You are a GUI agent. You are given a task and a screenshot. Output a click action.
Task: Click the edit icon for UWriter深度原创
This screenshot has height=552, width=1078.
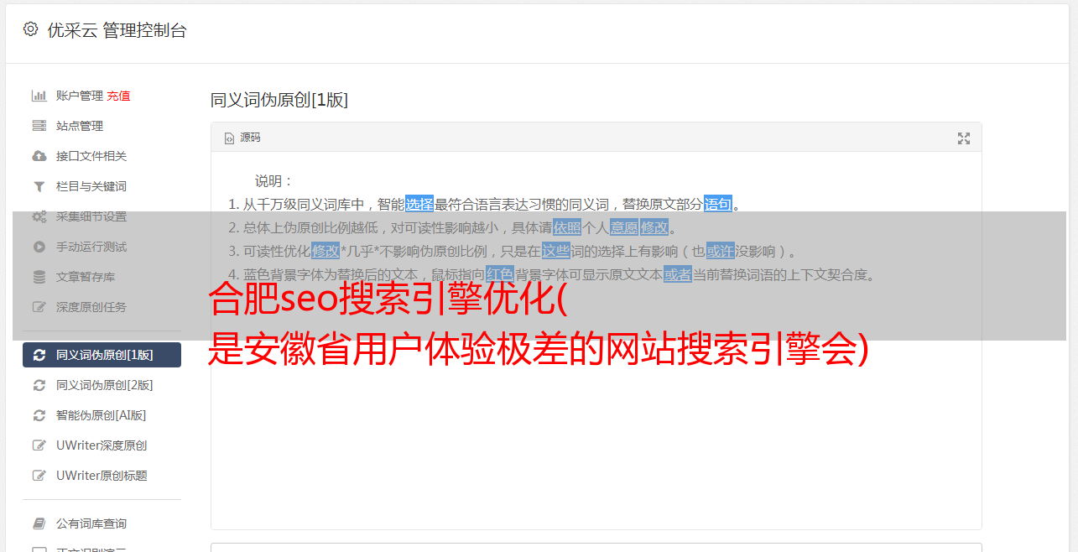39,445
